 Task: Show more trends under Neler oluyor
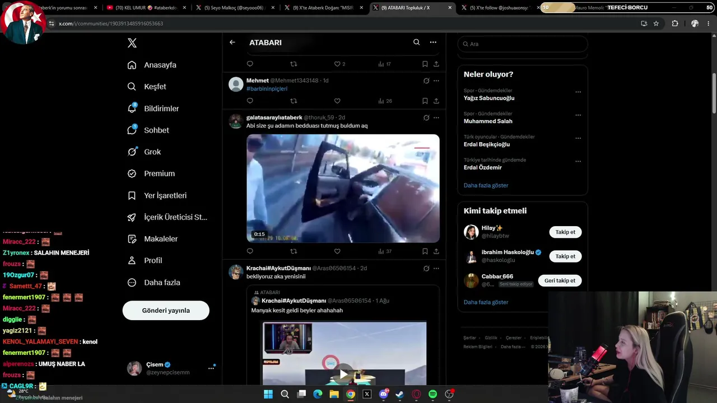[486, 185]
